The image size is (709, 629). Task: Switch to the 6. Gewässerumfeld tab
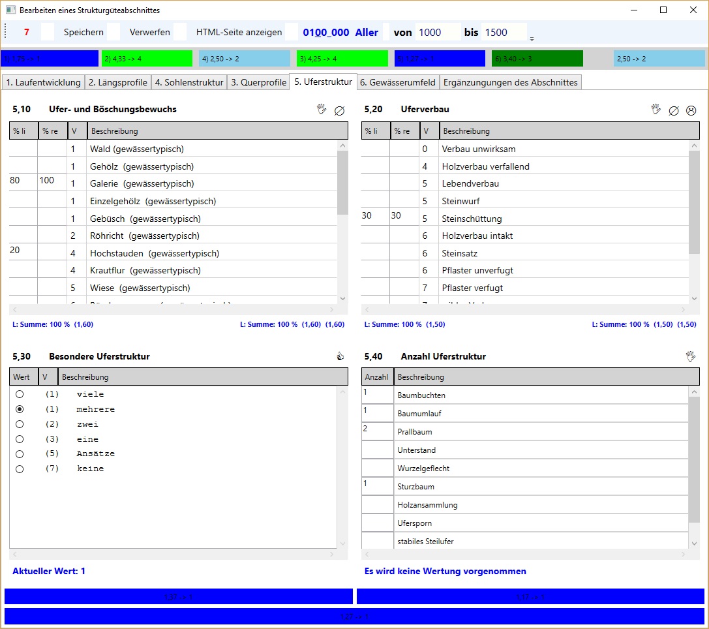click(x=398, y=82)
